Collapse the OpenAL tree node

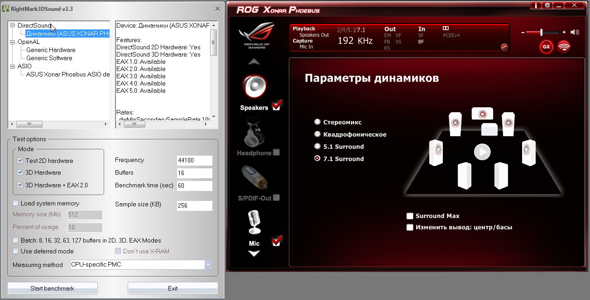(x=13, y=42)
